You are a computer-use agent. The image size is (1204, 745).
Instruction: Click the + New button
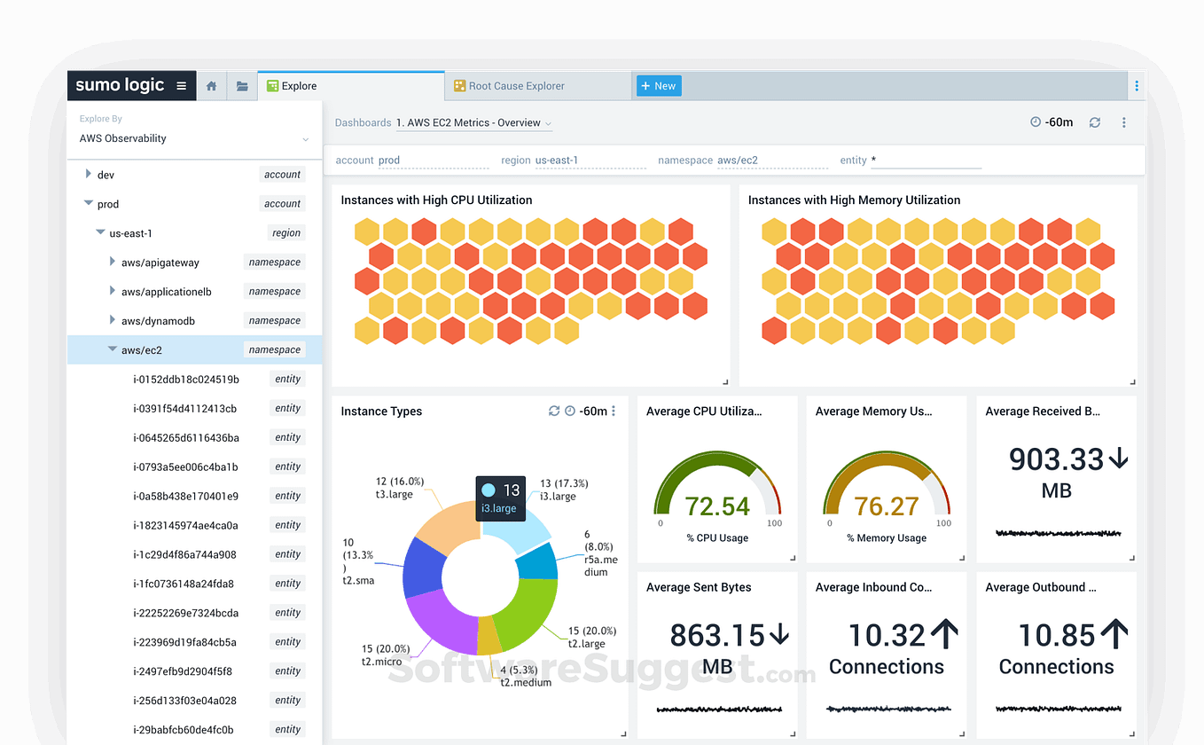click(x=658, y=85)
